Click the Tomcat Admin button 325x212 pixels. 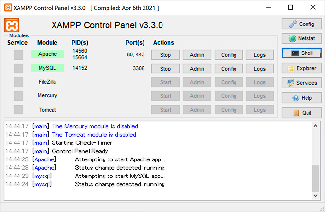[197, 110]
